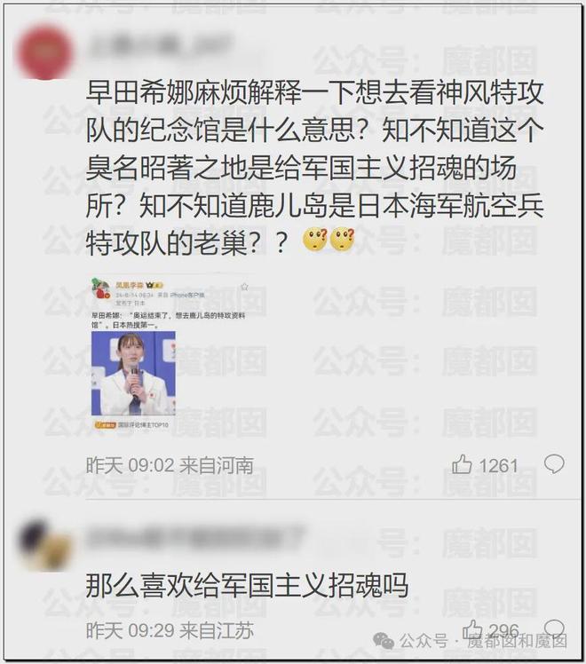This screenshot has height=664, width=586.
Task: Open the red avatar of first commenter
Action: [x=44, y=53]
